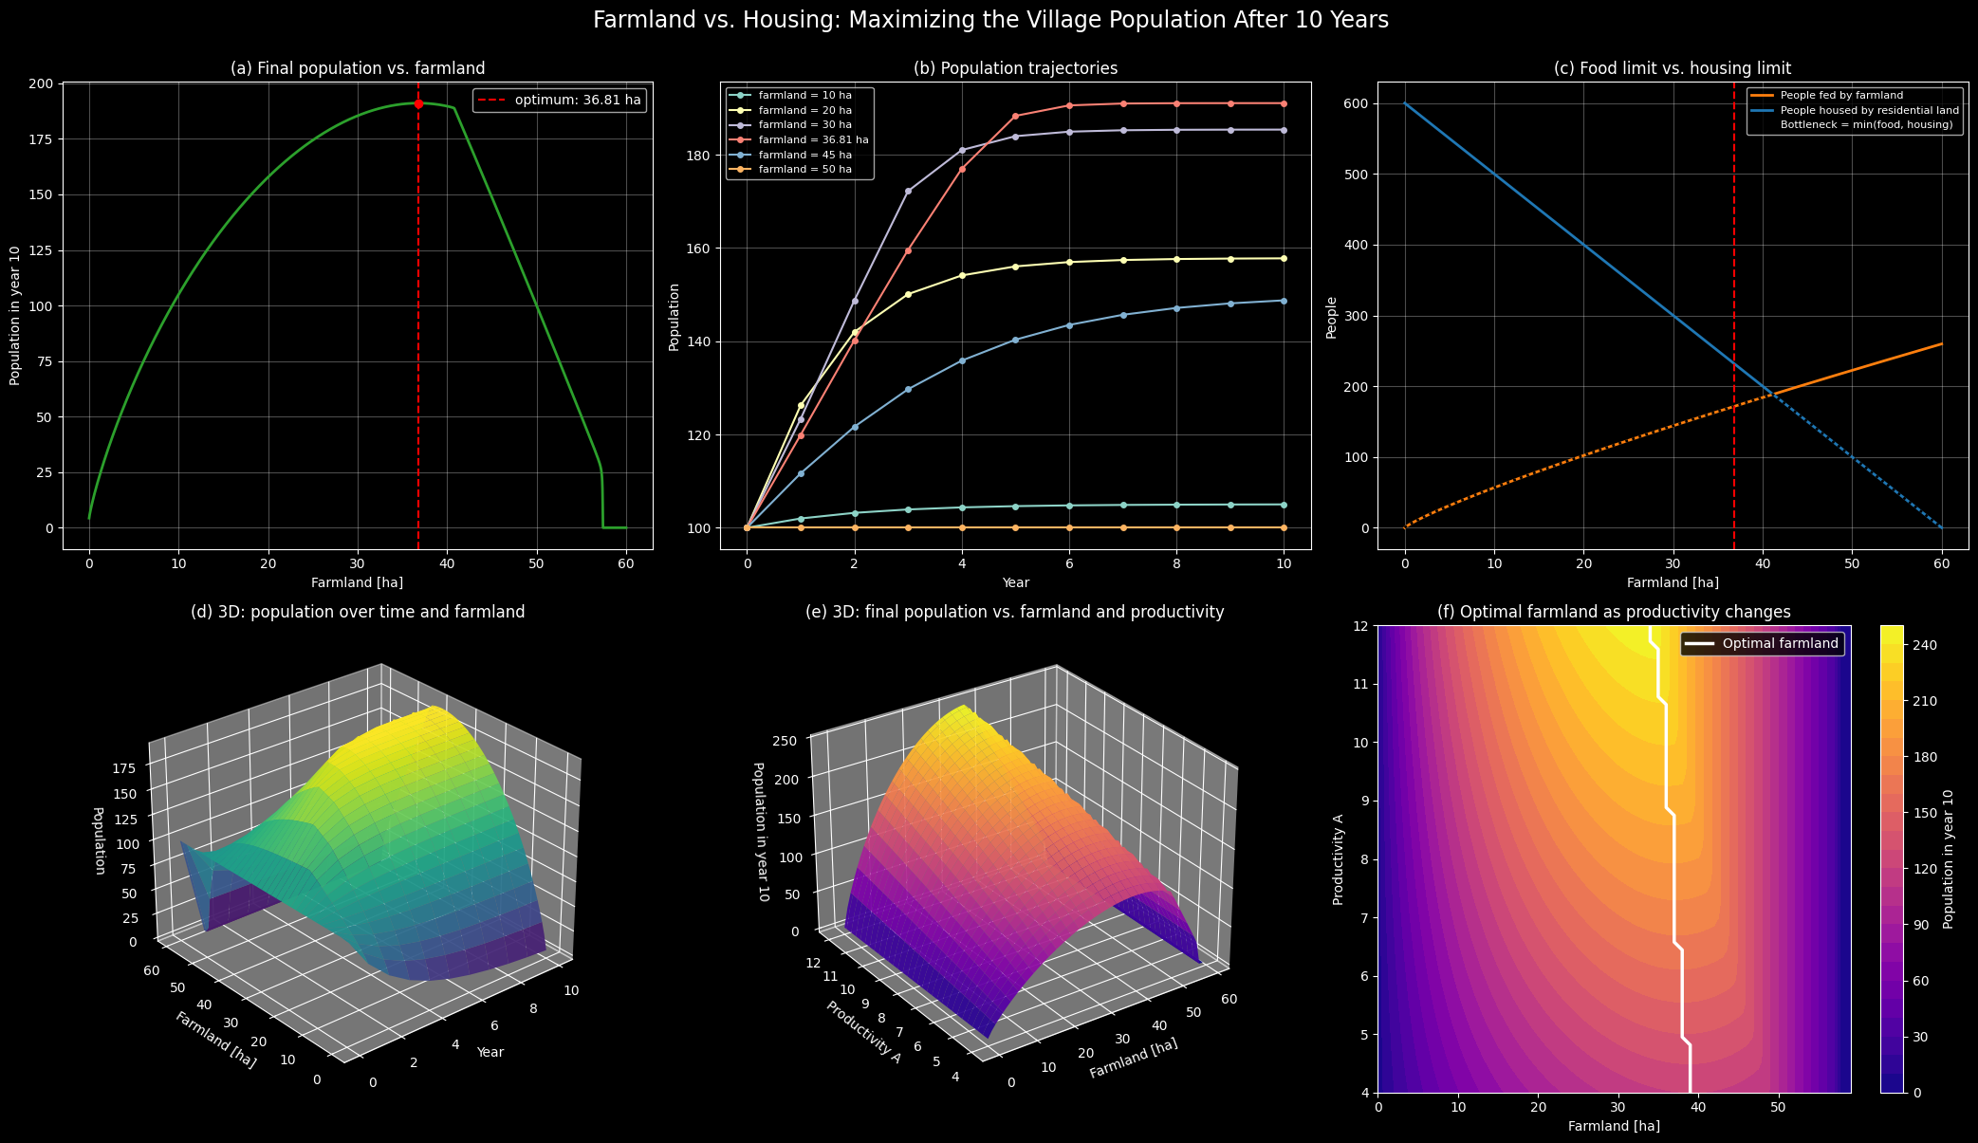Click the 'Farmland [ha]' x-axis label of plot (c)
The width and height of the screenshot is (1978, 1143).
pyautogui.click(x=1673, y=582)
